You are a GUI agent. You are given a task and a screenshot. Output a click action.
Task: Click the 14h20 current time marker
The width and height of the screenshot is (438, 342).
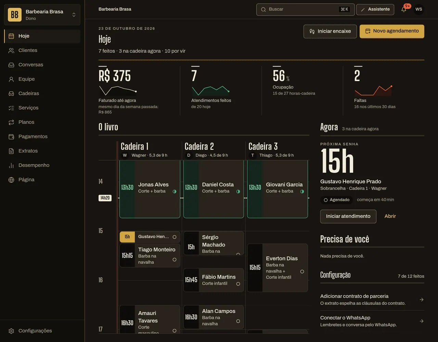tap(105, 198)
